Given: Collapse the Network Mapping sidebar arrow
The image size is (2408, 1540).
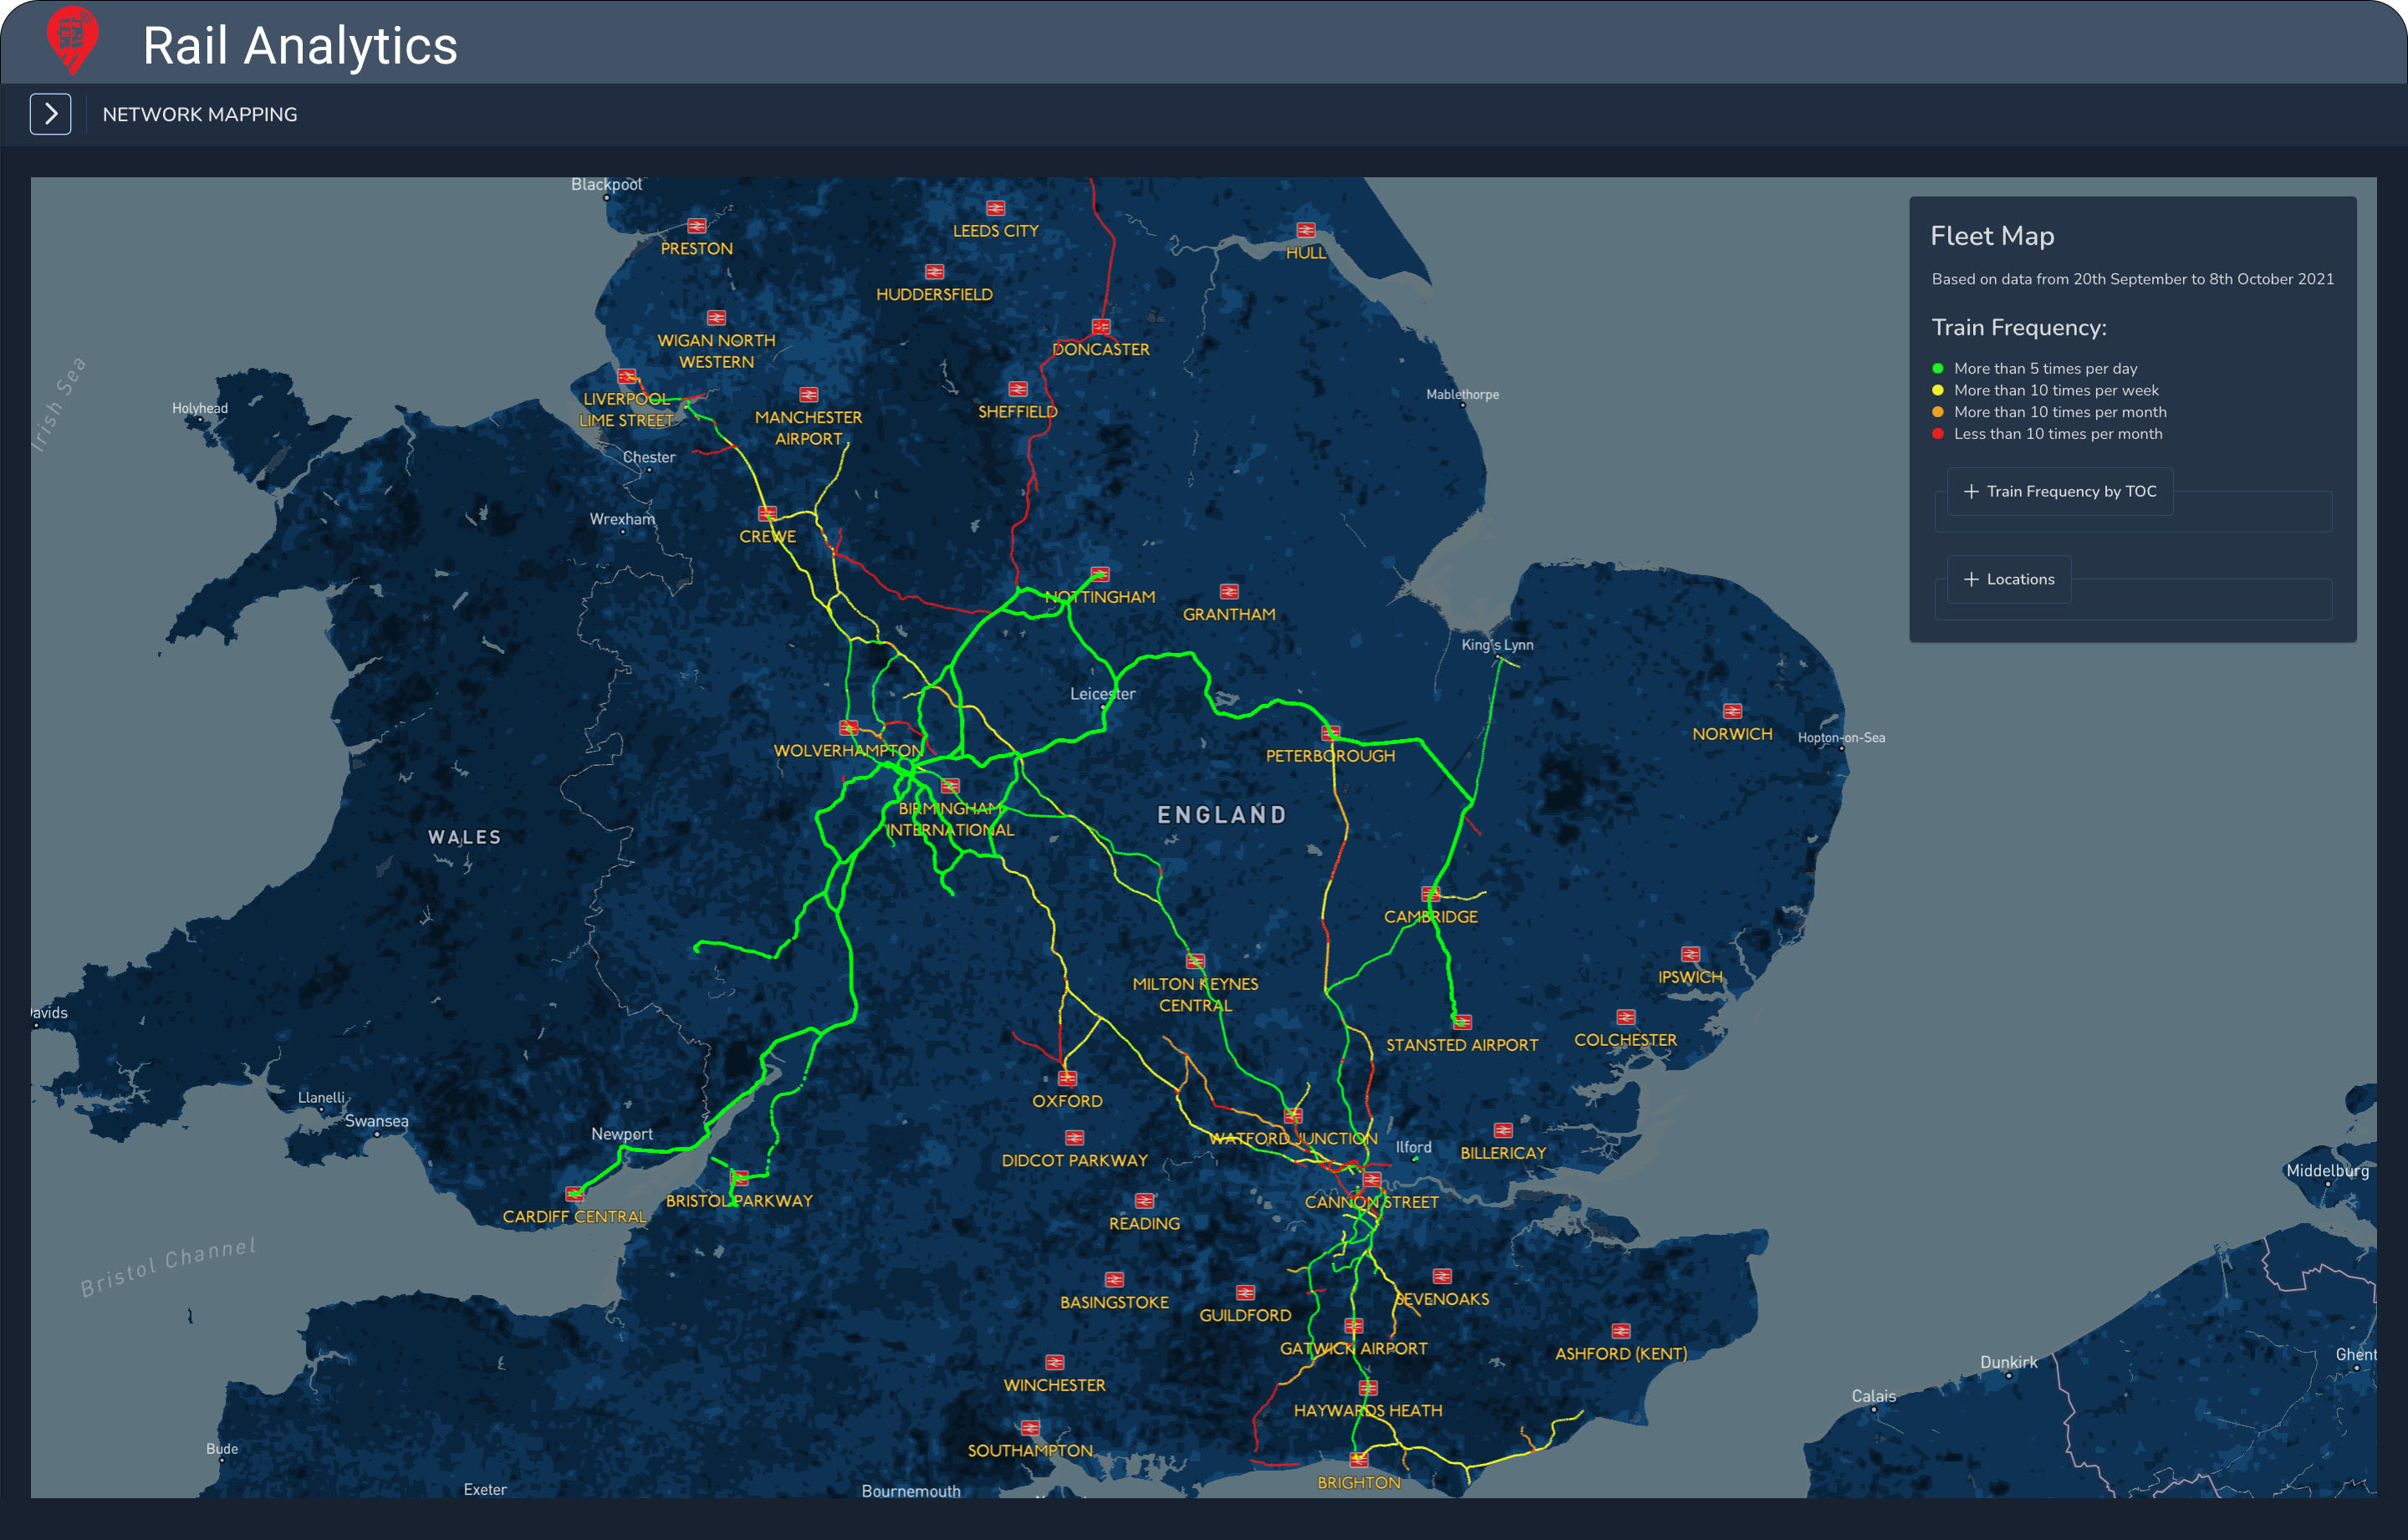Looking at the screenshot, I should click(x=50, y=114).
